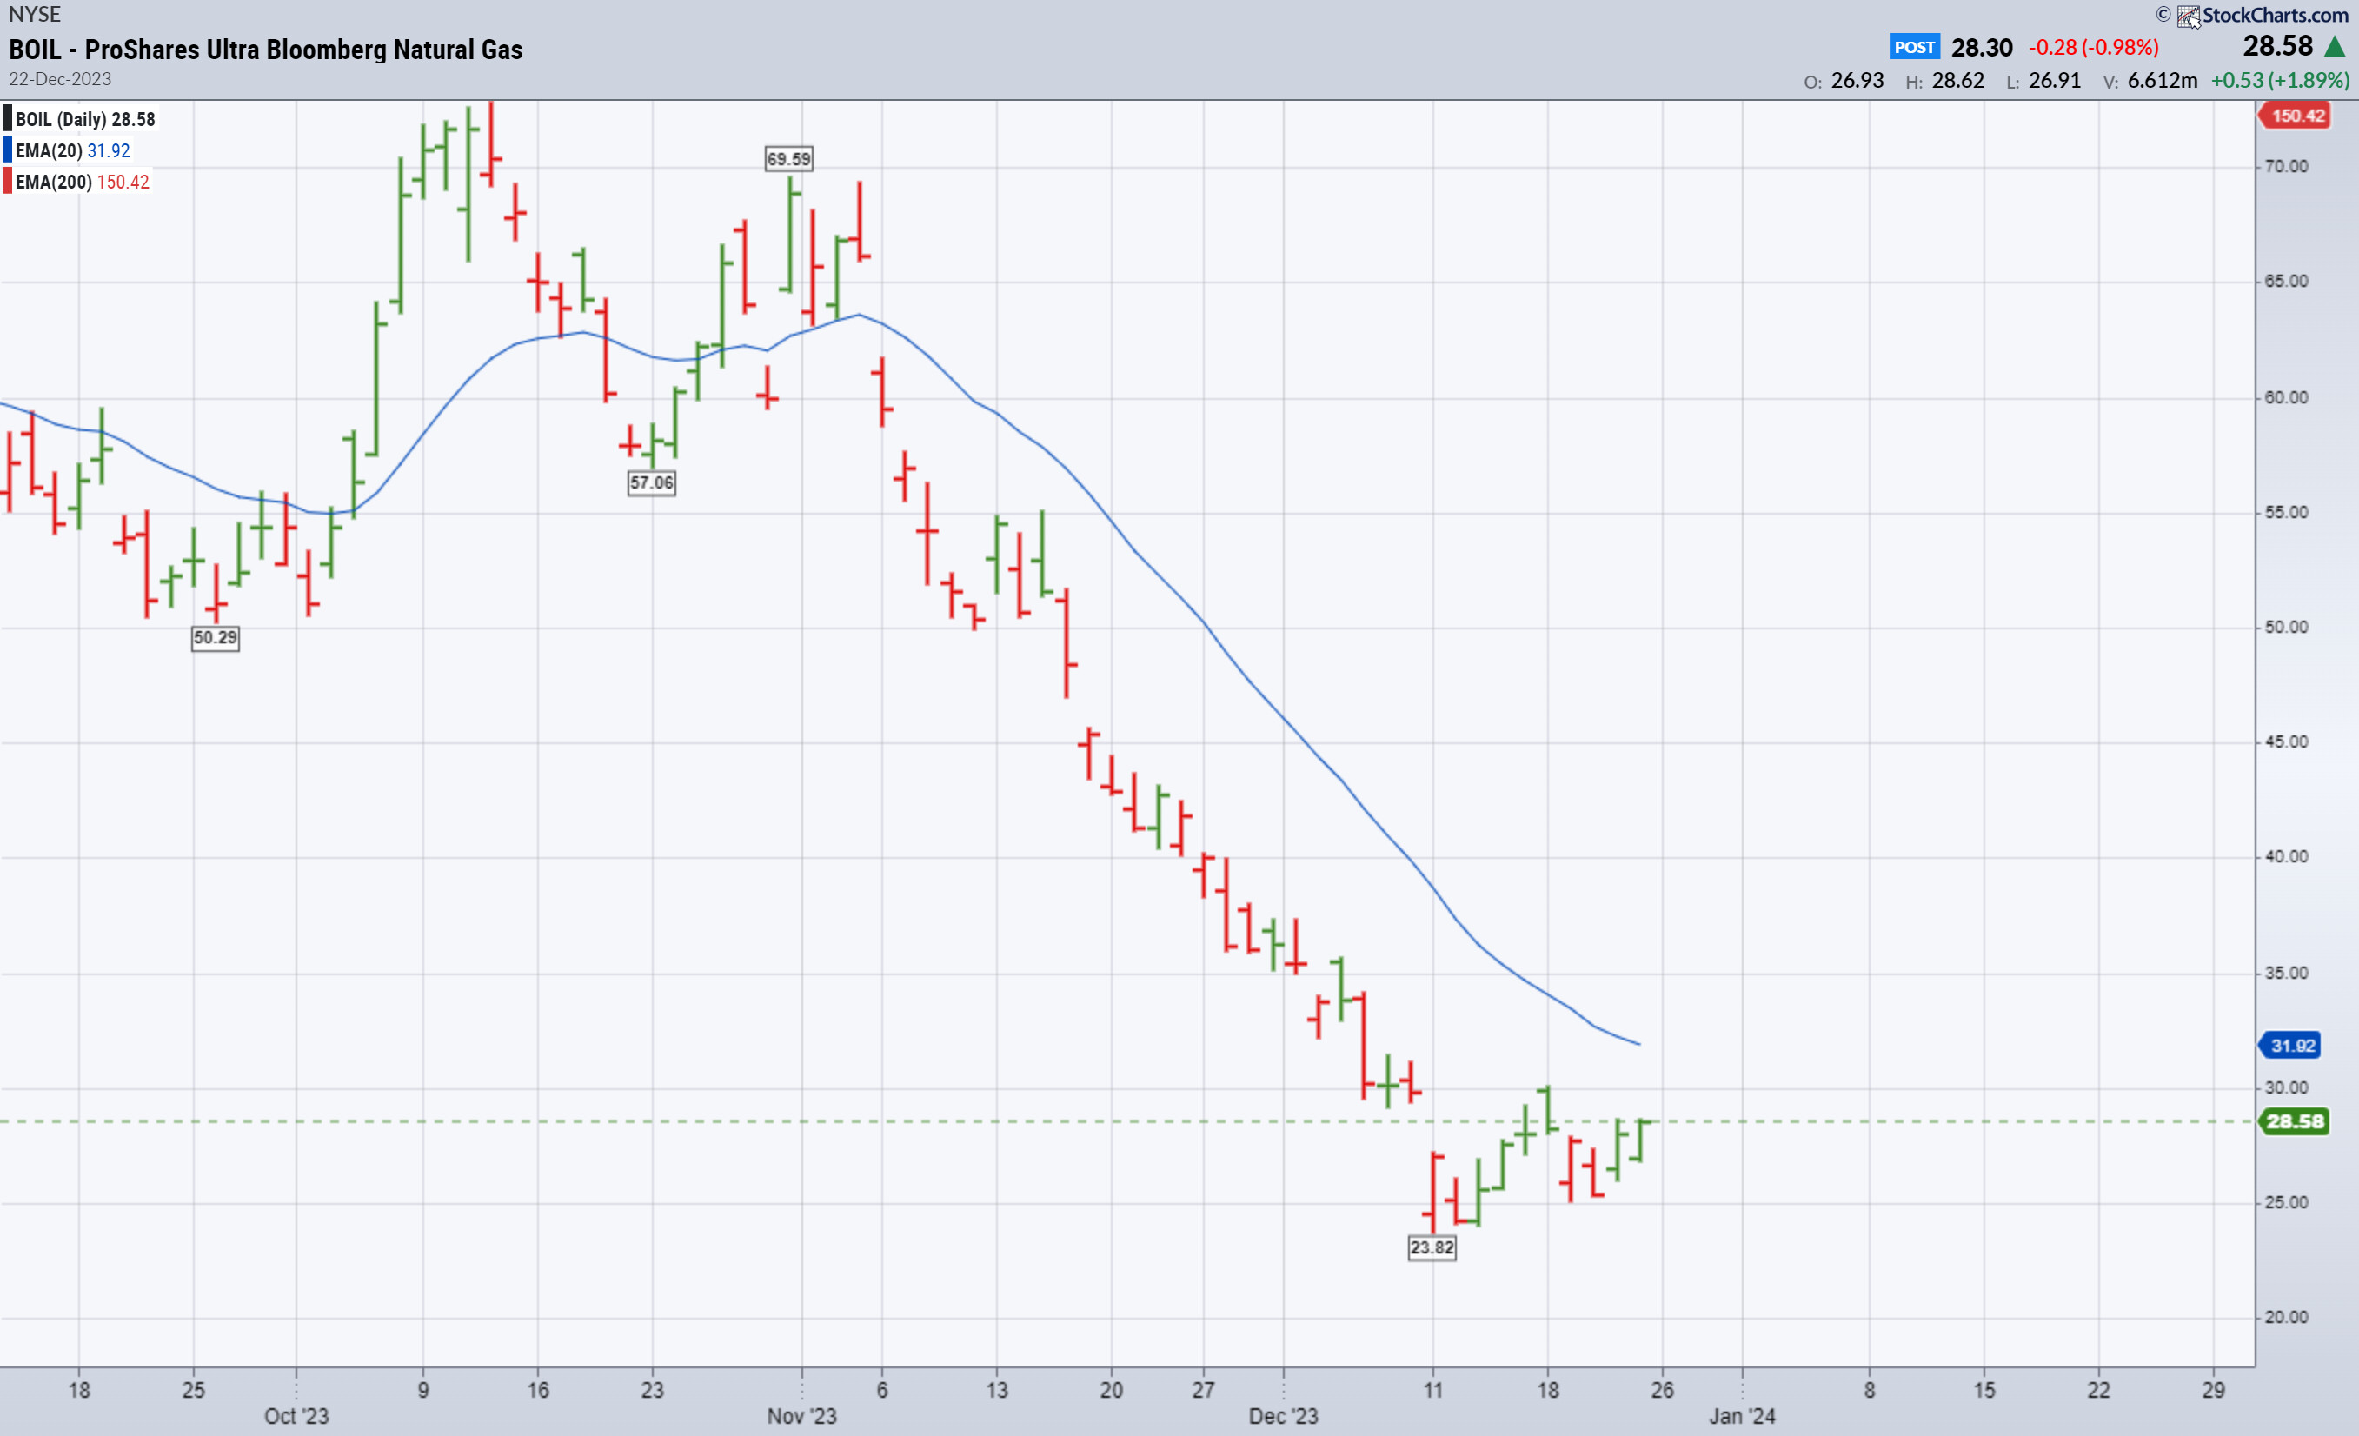
Task: Click the black BOIL (Daily) legend swatch
Action: 8,120
